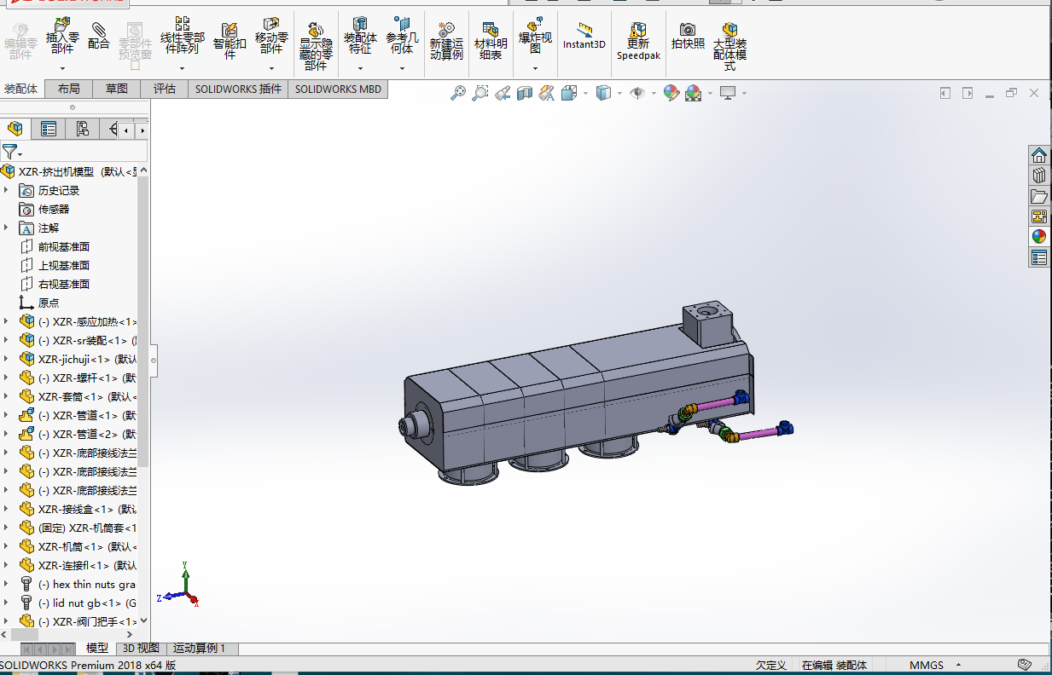Toggle the Section View icon
The image size is (1052, 675).
click(525, 93)
